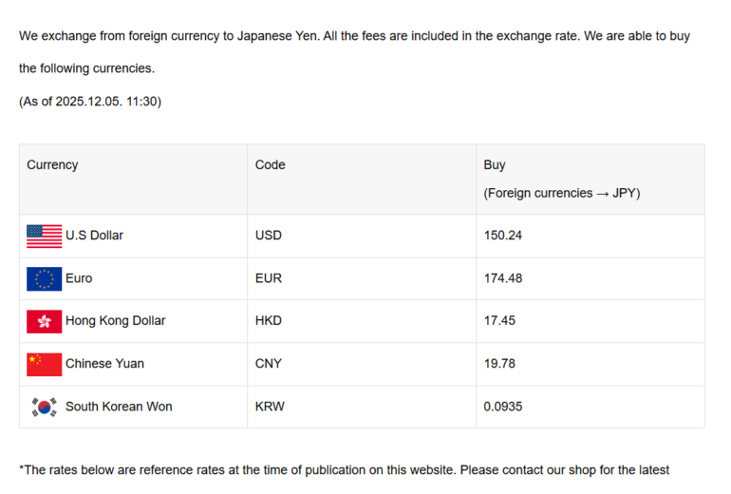Click the Buy column header
Screen dimensions: 731x494
click(x=495, y=165)
